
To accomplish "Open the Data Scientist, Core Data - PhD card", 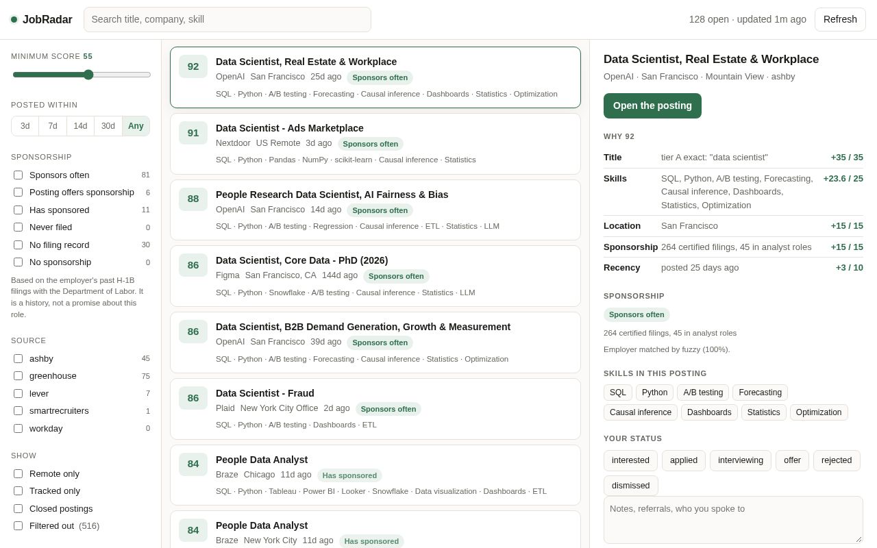I will point(375,276).
